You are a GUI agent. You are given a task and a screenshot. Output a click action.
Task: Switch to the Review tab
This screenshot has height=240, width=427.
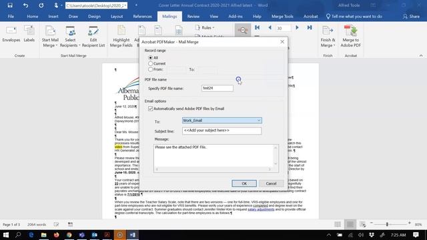[x=193, y=16]
